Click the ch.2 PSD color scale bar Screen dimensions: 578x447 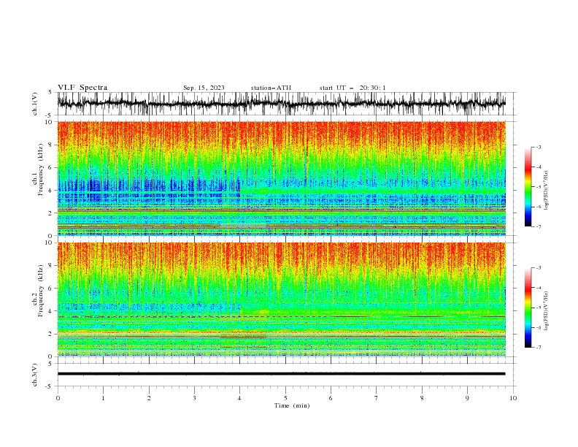[528, 307]
